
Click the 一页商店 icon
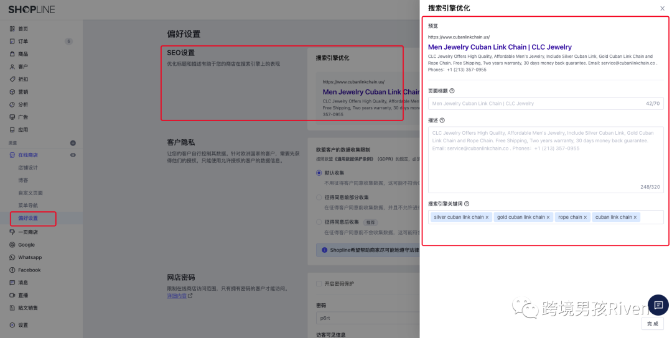pos(12,232)
